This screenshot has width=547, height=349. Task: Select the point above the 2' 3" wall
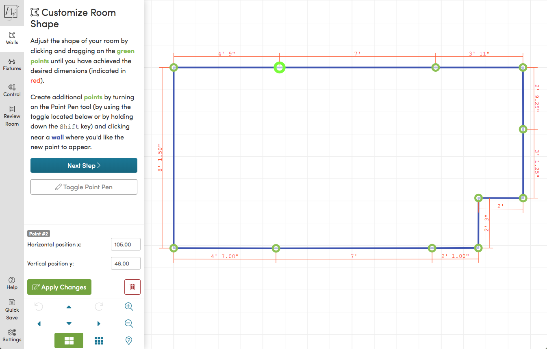[x=478, y=198]
